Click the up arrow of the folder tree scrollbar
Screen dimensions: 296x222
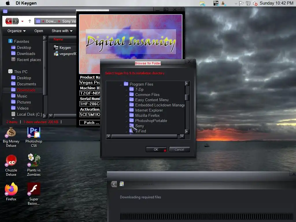pyautogui.click(x=187, y=84)
